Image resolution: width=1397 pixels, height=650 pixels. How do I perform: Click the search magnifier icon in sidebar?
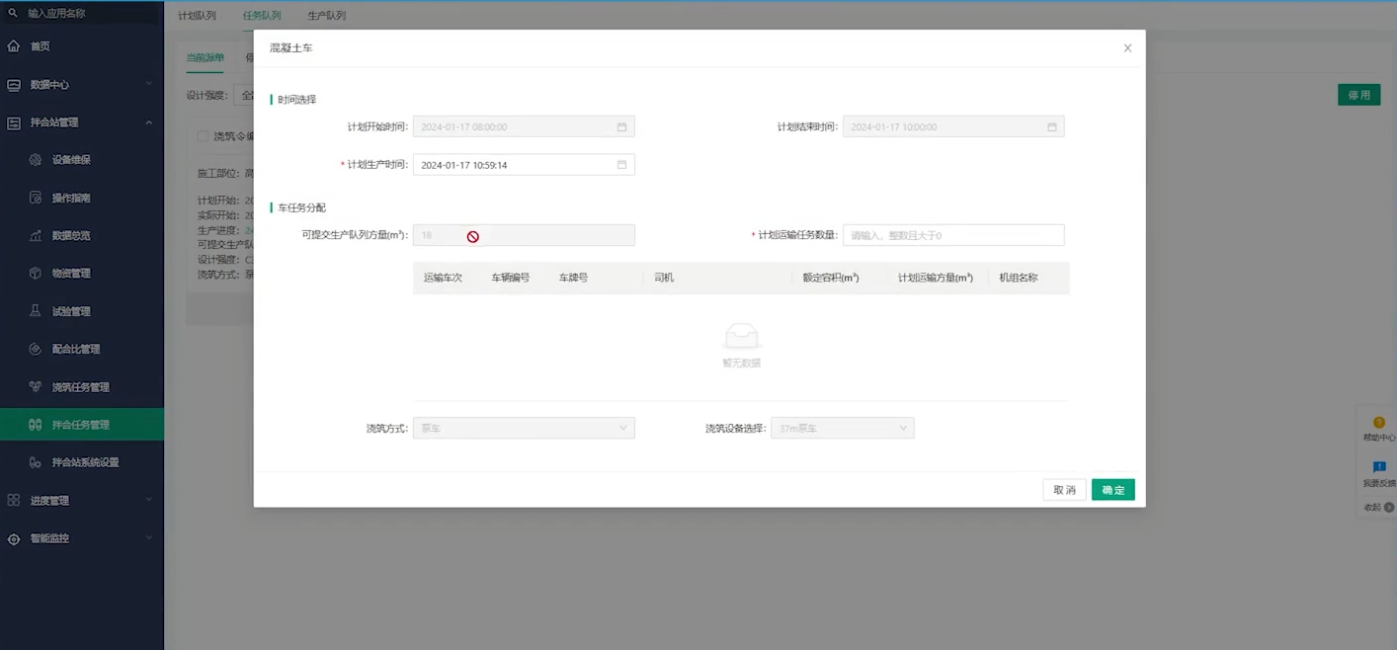click(x=13, y=13)
